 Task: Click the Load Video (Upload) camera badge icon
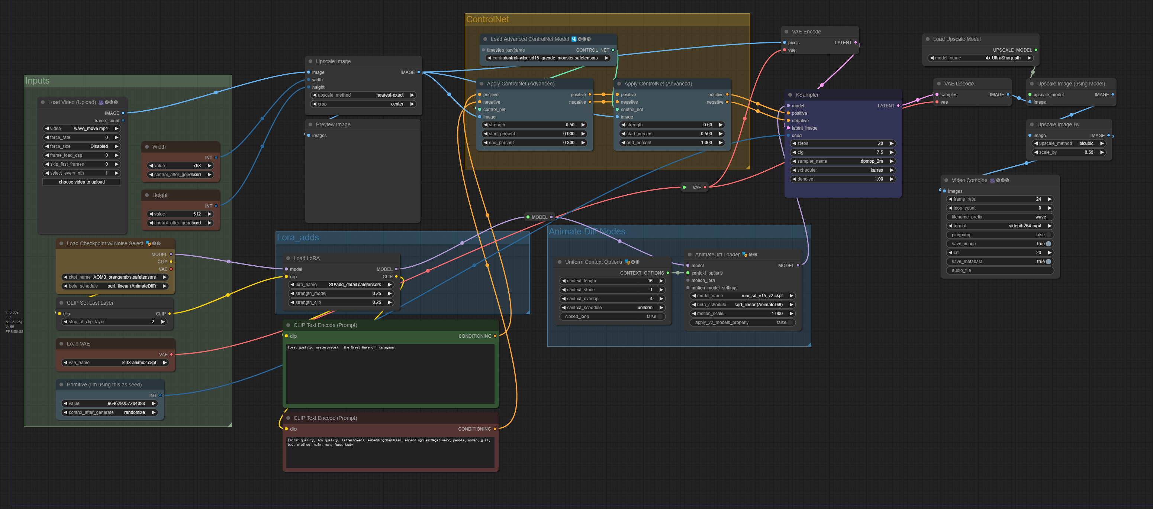pyautogui.click(x=101, y=103)
